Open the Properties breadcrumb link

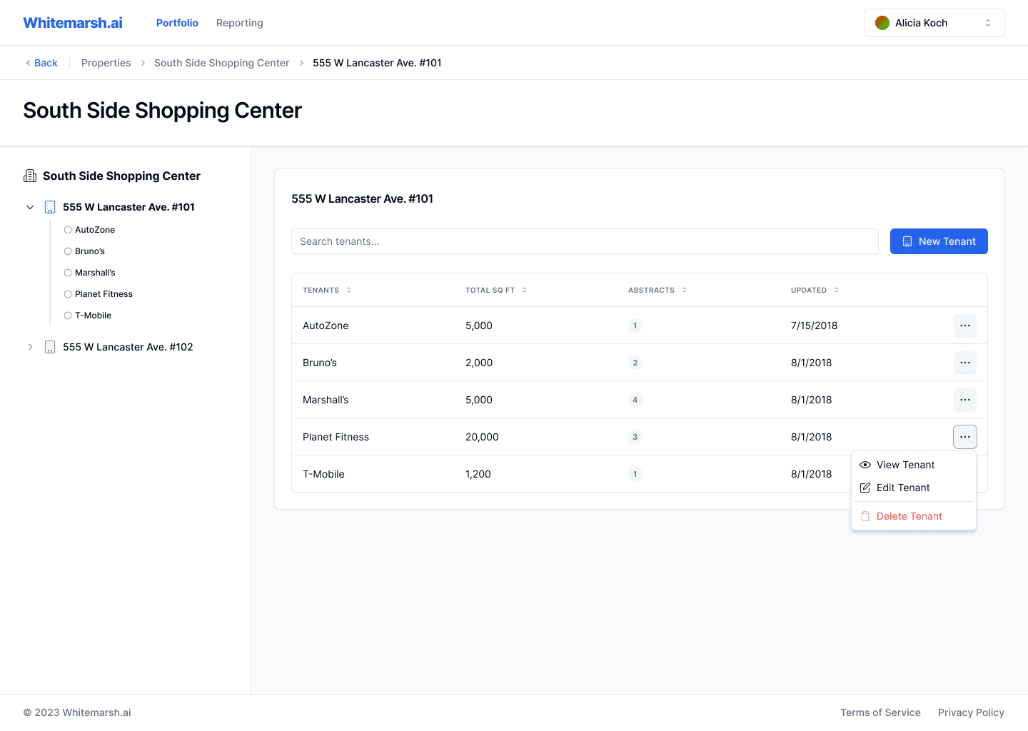tap(106, 63)
